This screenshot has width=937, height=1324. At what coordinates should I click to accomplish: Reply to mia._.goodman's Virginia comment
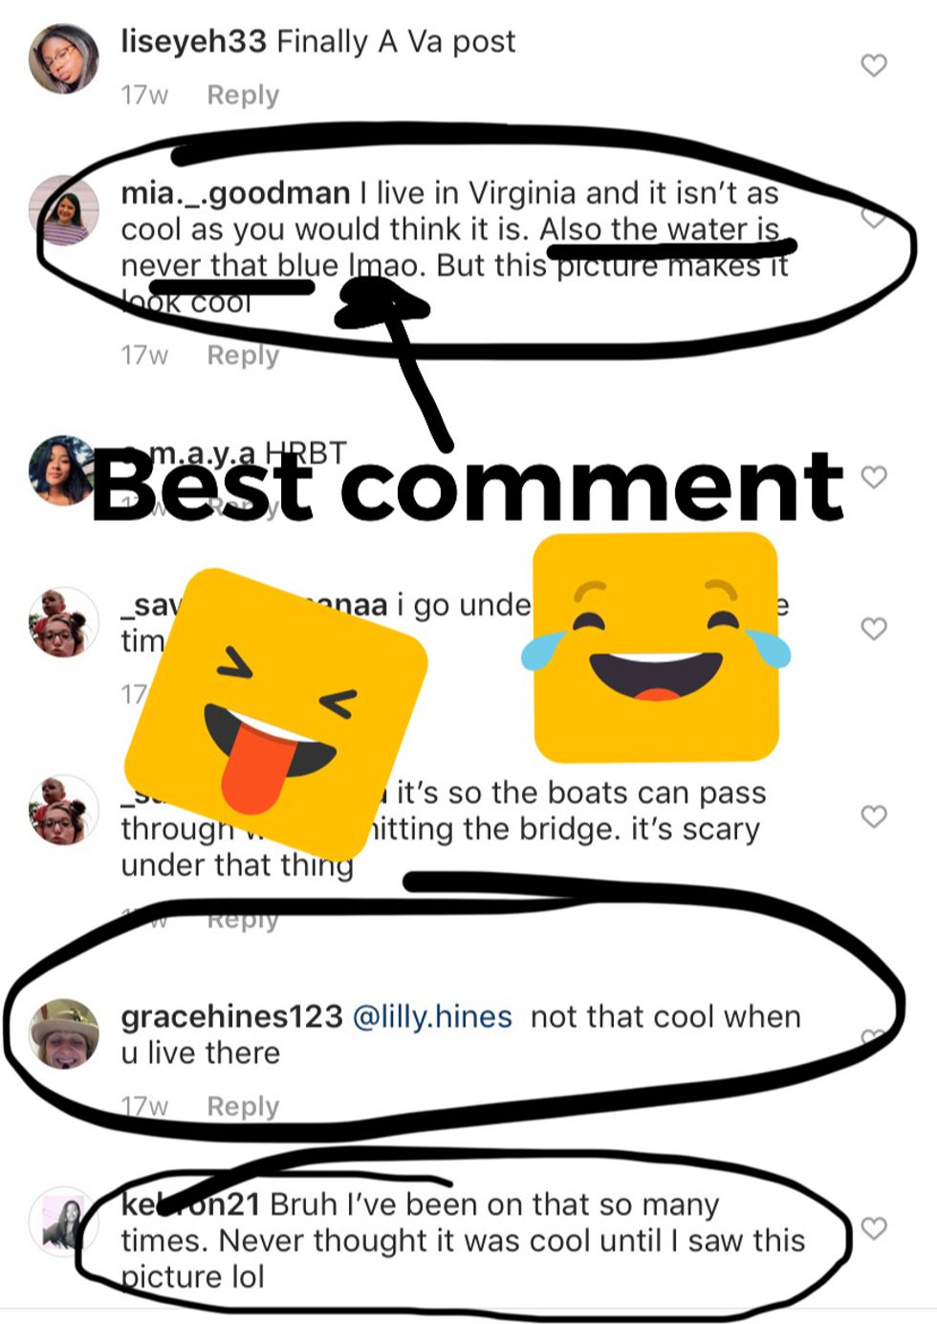pyautogui.click(x=243, y=355)
